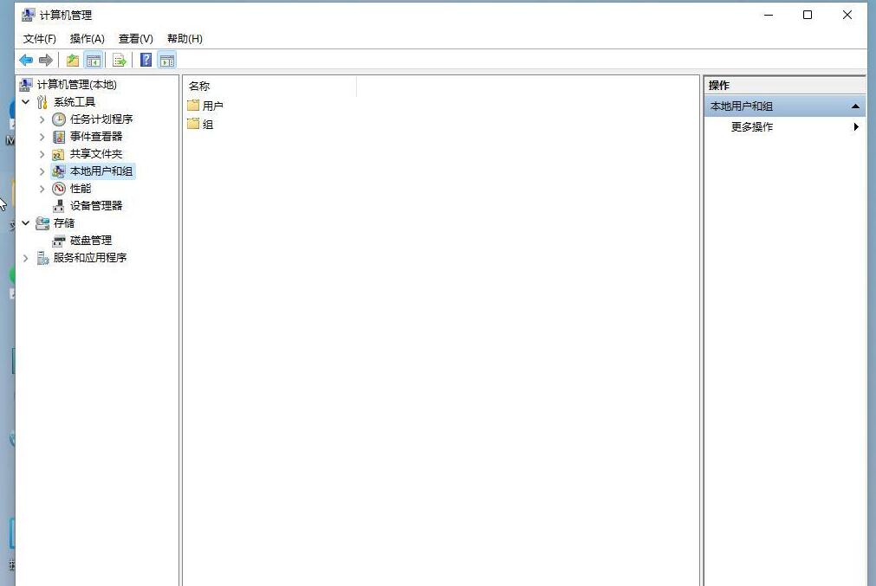Open the 查看(V) menu
Image resolution: width=876 pixels, height=586 pixels.
point(134,39)
